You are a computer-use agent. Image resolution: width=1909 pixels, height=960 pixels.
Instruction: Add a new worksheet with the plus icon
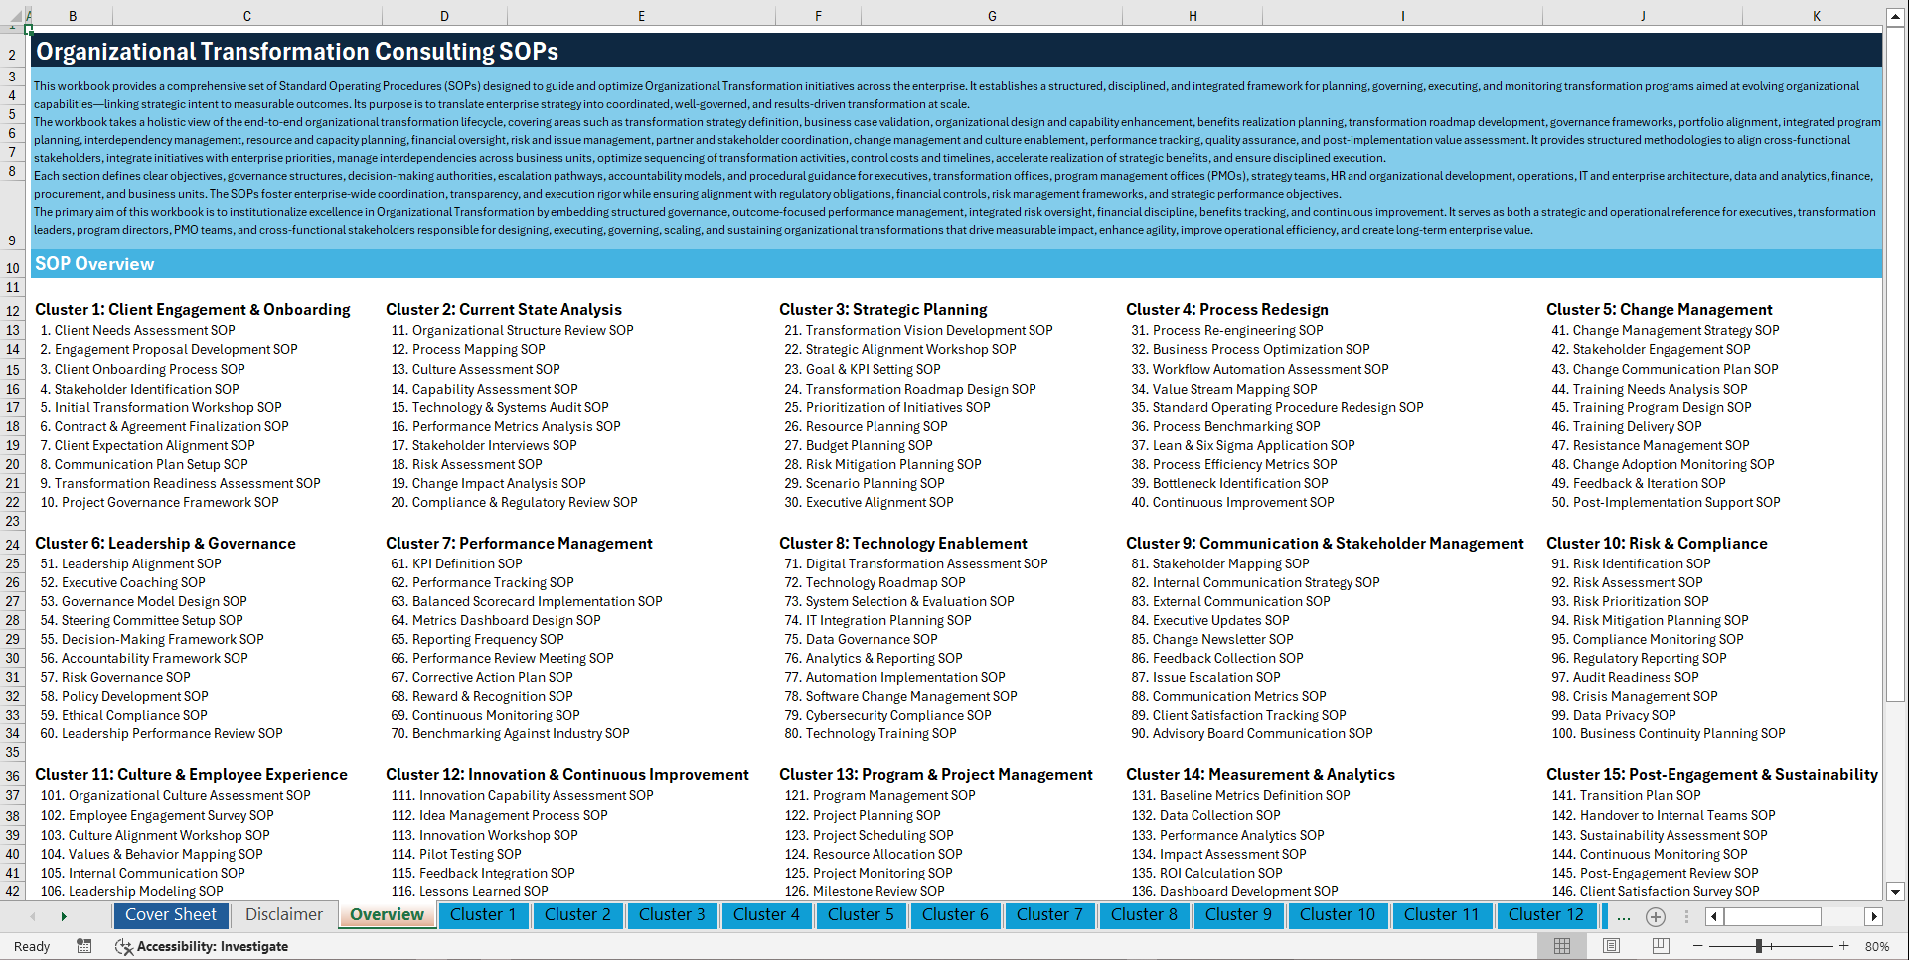coord(1656,916)
